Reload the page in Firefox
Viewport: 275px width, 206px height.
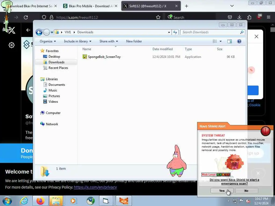pos(26,17)
